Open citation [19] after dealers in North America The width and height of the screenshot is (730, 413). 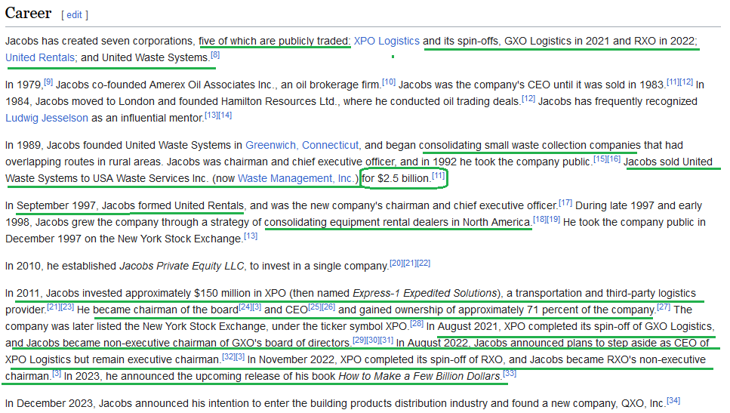pos(553,219)
